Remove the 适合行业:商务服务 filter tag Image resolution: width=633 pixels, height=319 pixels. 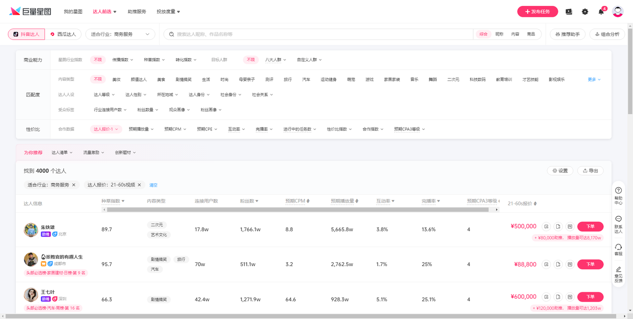click(x=74, y=185)
